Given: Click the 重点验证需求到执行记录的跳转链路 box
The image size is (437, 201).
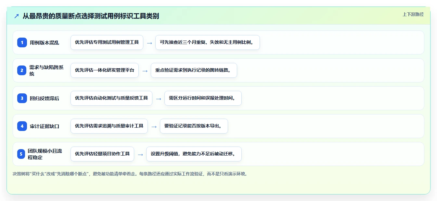Looking at the screenshot, I should point(194,70).
